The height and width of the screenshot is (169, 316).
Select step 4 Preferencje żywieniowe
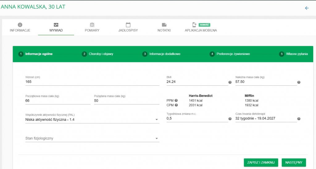(x=230, y=54)
